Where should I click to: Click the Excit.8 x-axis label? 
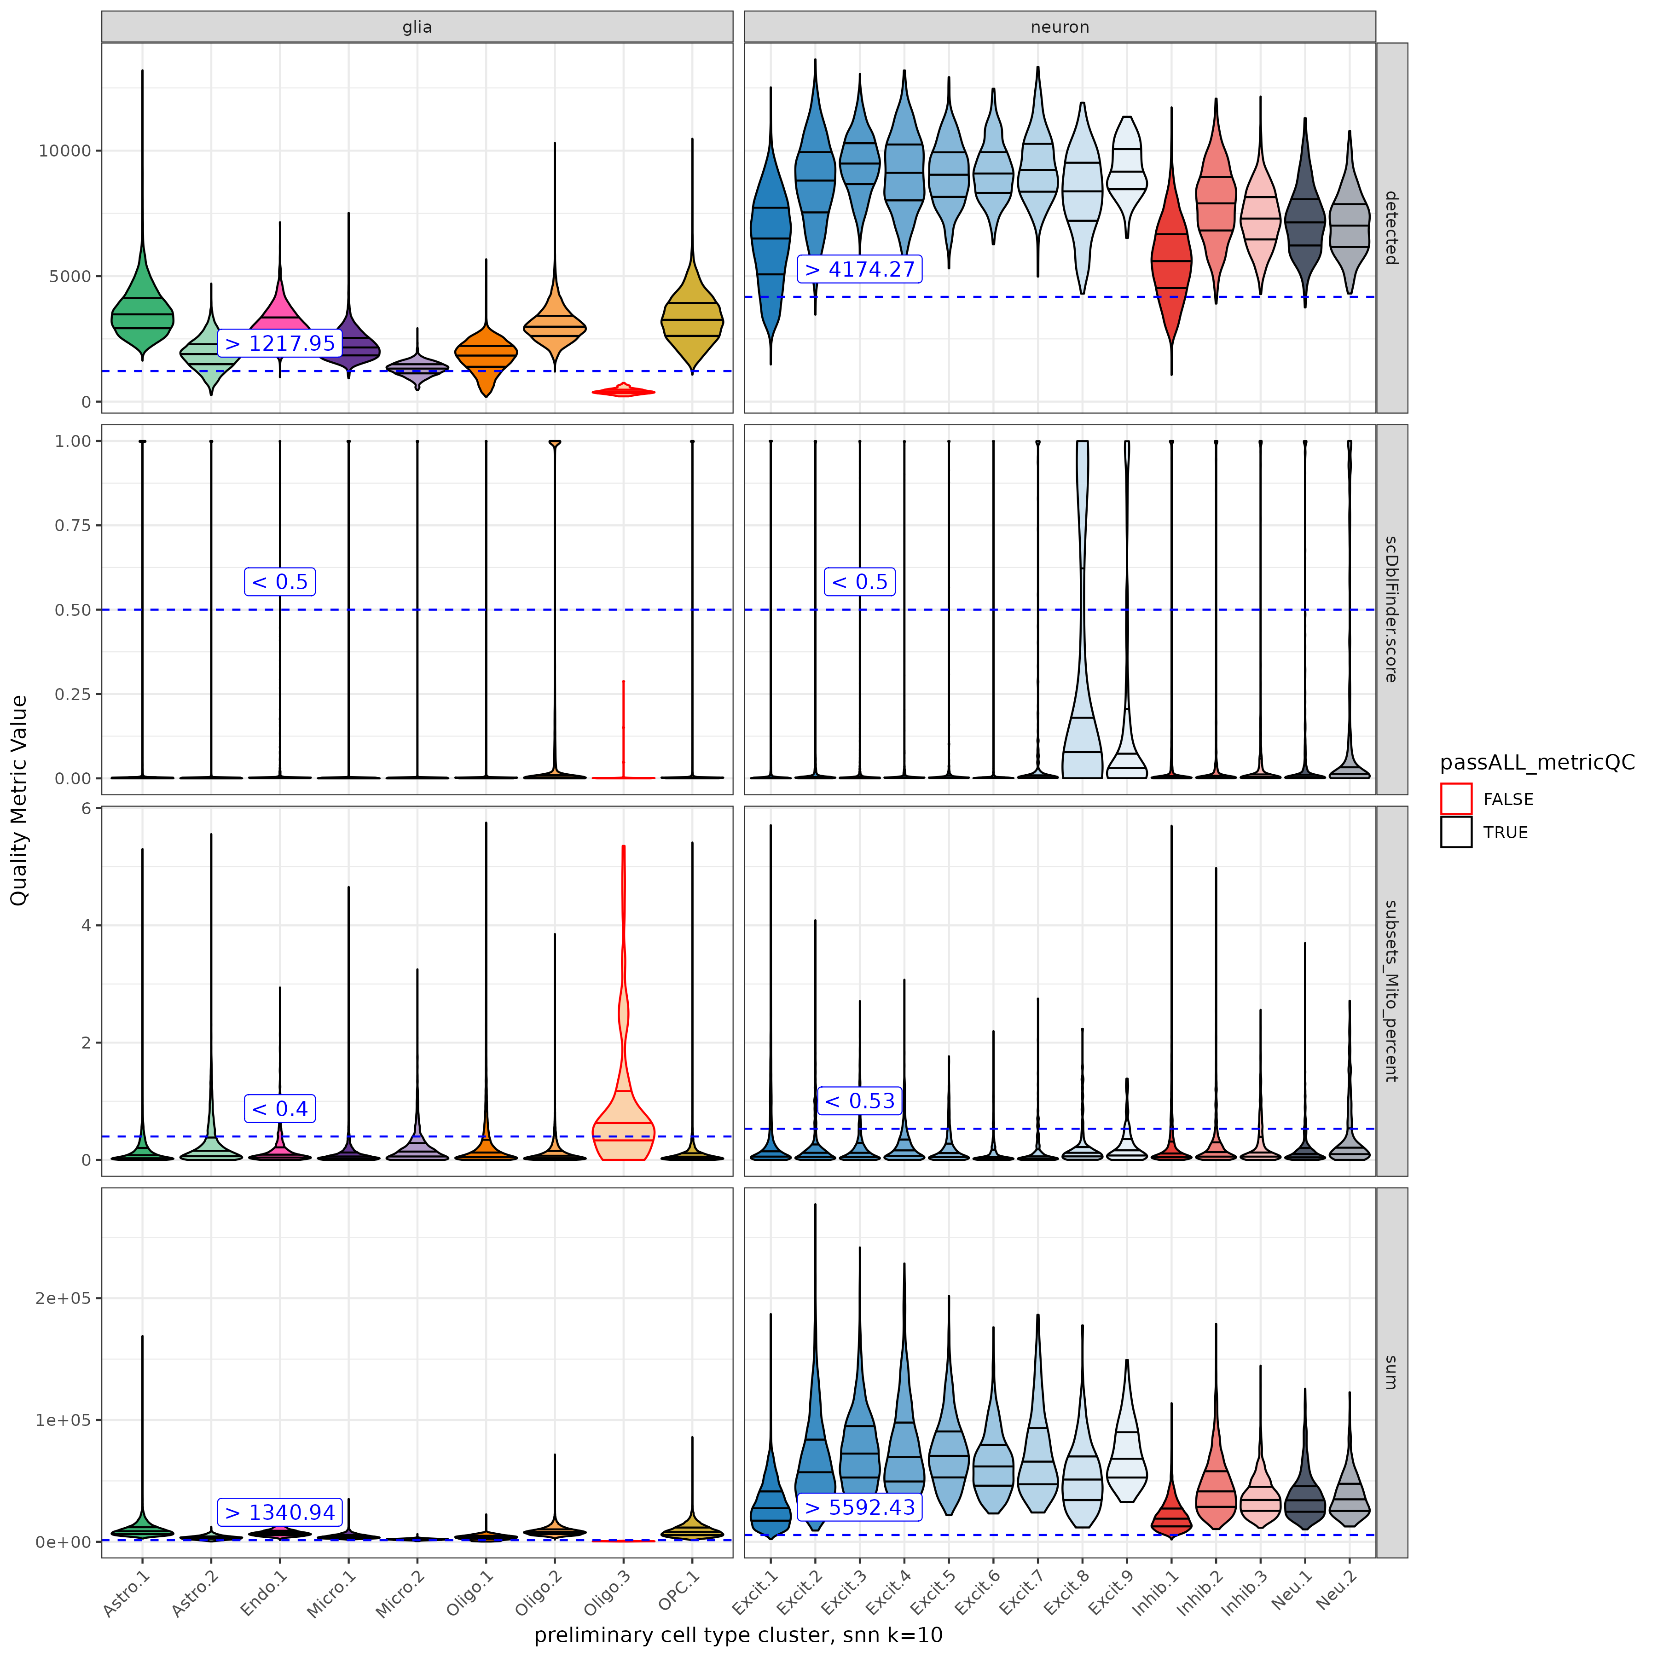pos(1066,1593)
